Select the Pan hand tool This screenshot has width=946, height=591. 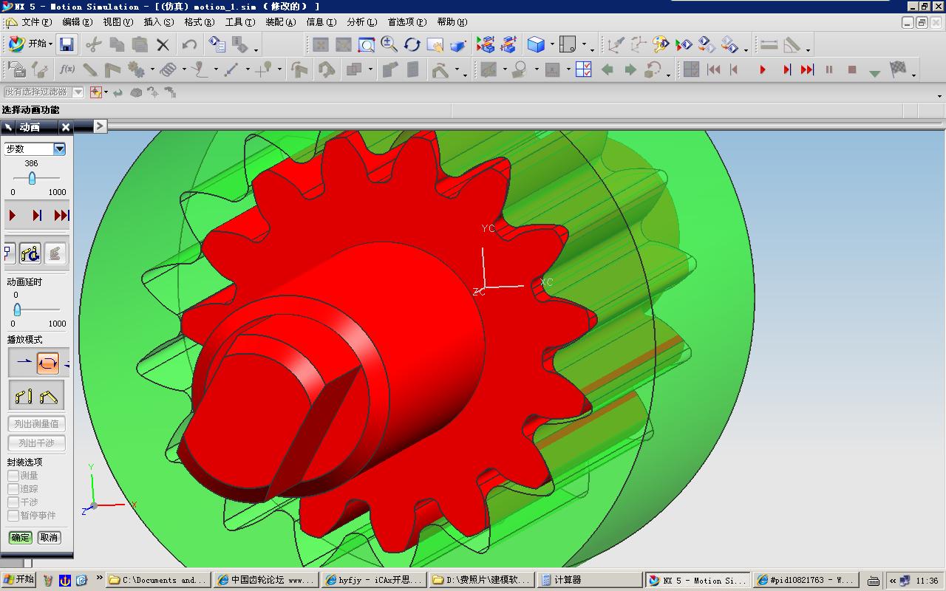click(x=435, y=45)
